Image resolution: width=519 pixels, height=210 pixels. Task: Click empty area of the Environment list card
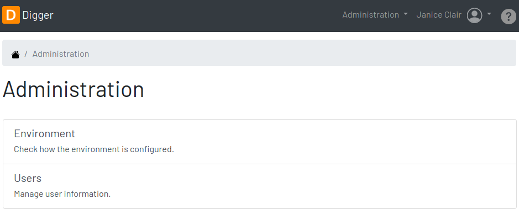coord(331,142)
